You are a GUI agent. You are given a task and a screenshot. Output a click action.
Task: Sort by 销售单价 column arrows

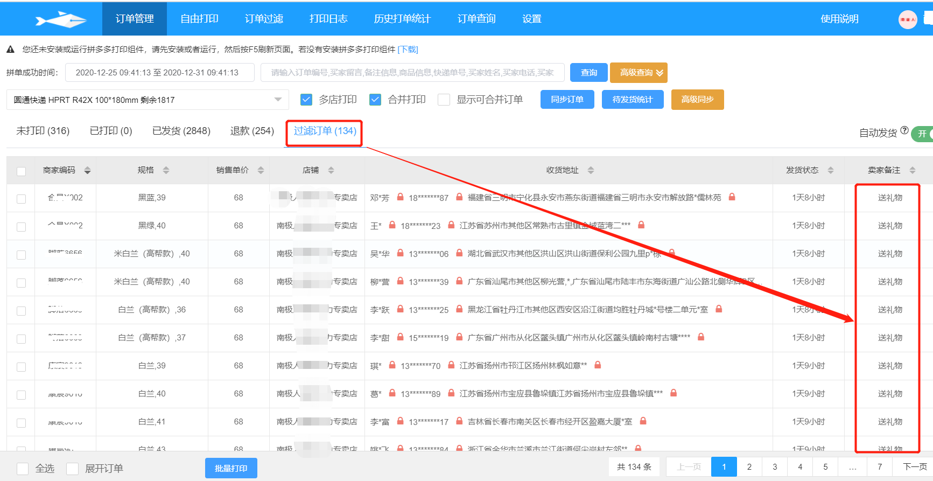(261, 170)
